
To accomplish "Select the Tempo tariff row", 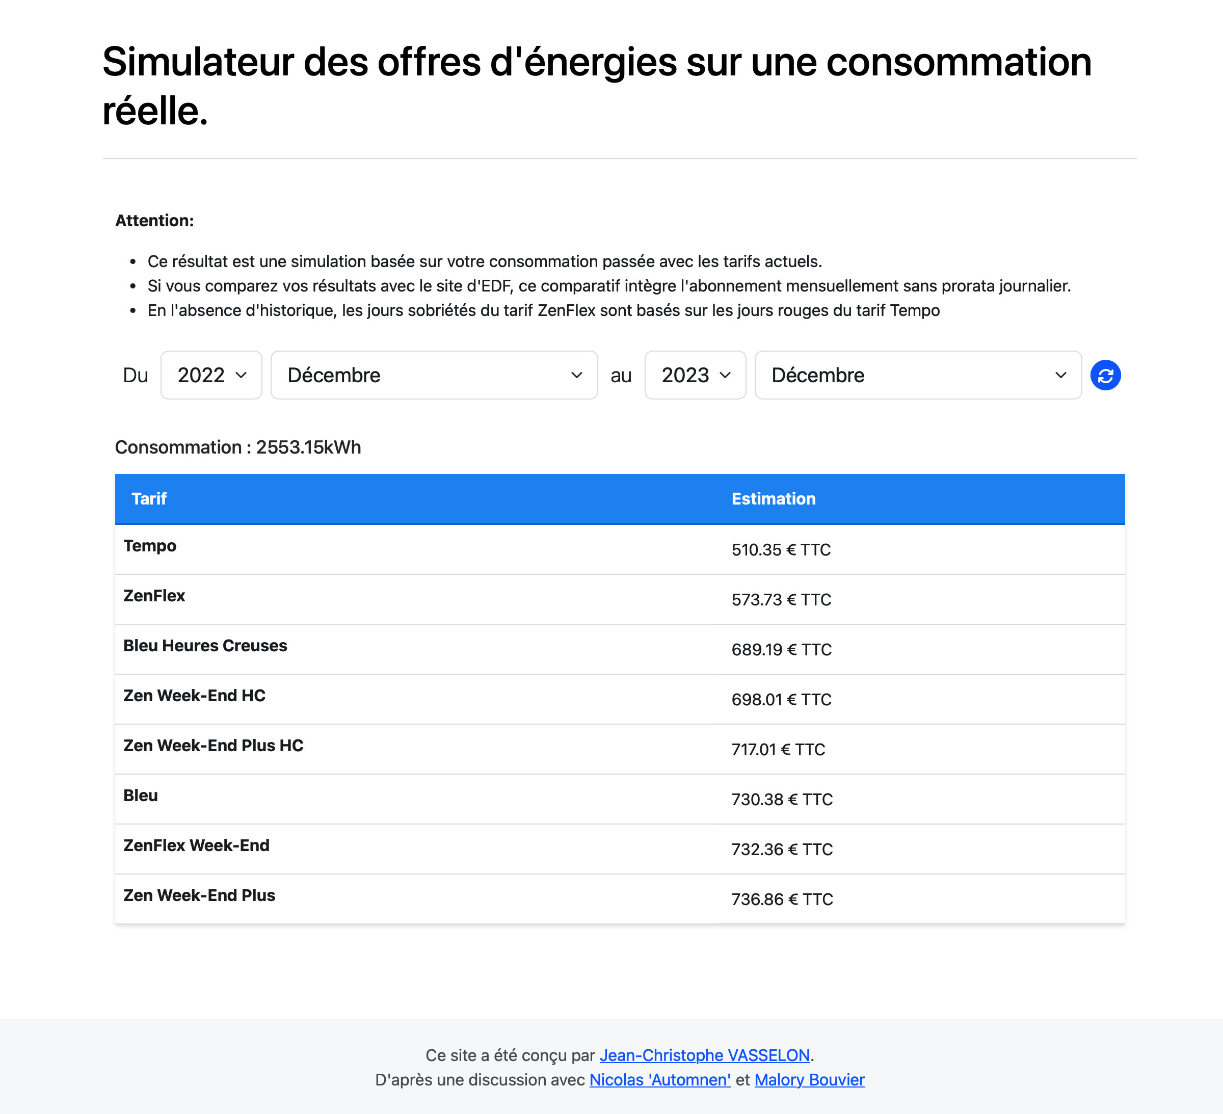I will [150, 546].
